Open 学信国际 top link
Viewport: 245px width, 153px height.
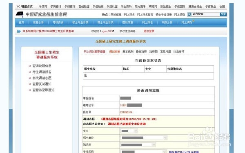click(180, 7)
